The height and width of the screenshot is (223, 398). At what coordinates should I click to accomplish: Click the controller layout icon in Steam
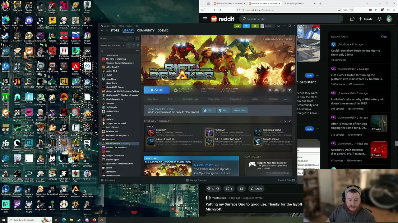pos(276,90)
